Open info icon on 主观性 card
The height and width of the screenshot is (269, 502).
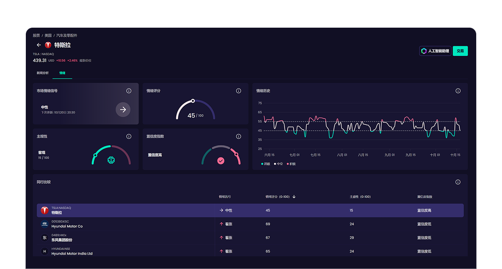pyautogui.click(x=129, y=137)
